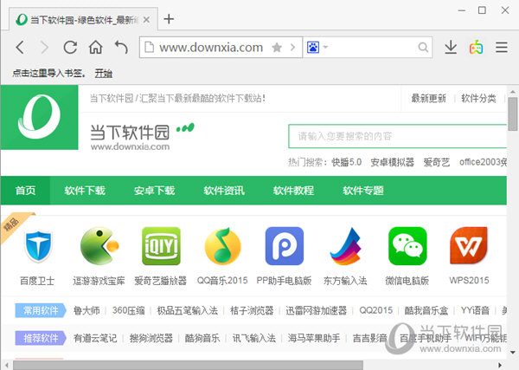The image size is (519, 370).
Task: Open the 海马苹果助手 link
Action: coord(314,338)
